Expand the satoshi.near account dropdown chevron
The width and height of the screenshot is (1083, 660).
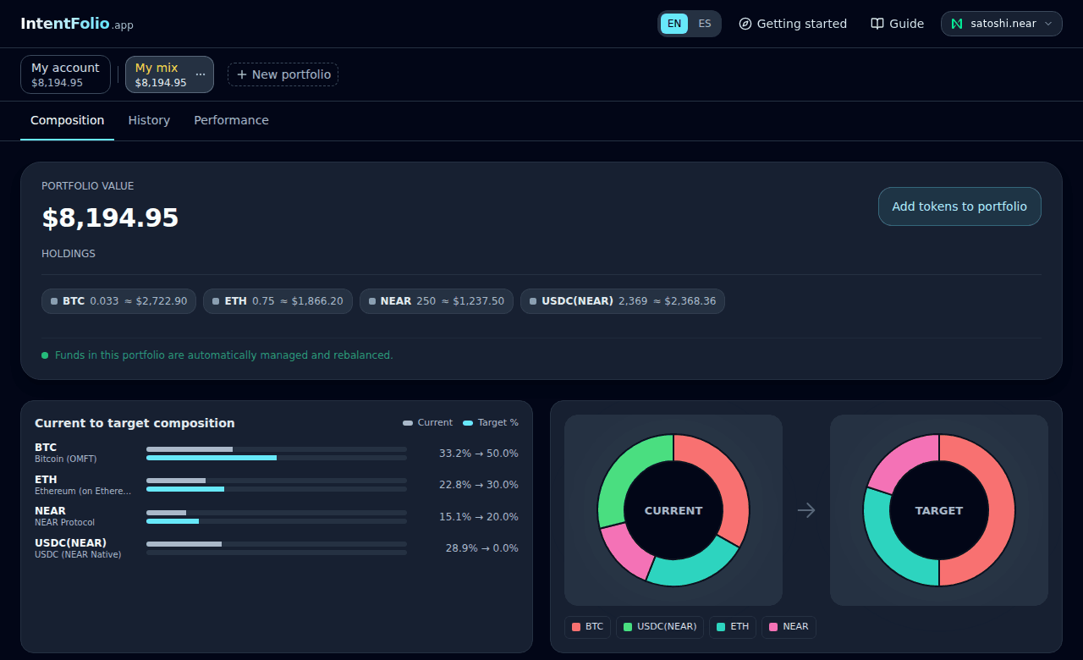(1048, 24)
